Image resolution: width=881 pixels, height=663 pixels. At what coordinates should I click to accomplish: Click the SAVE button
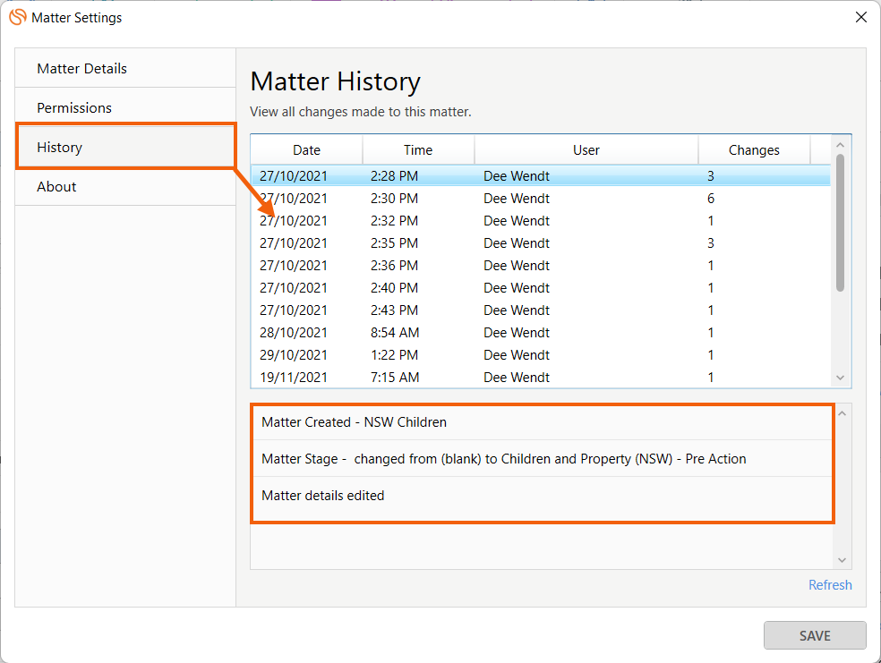[815, 635]
